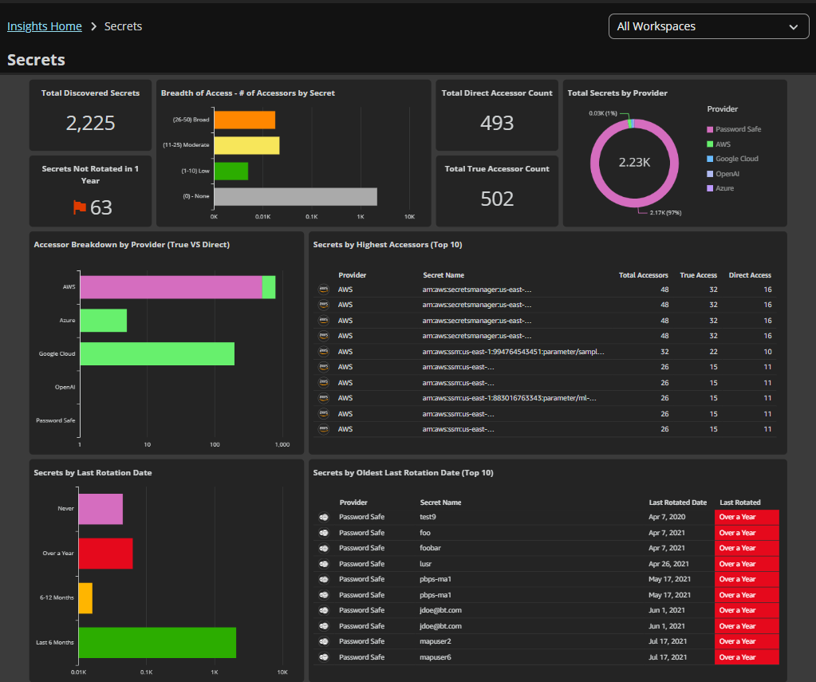Open the Insights Home breadcrumb link
Viewport: 816px width, 682px height.
(x=44, y=26)
